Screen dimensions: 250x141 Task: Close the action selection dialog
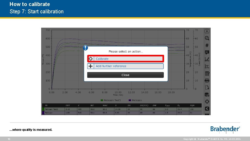coord(126,75)
